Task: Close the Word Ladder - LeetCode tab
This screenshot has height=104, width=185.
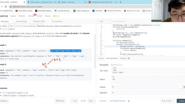Action: coord(24,2)
